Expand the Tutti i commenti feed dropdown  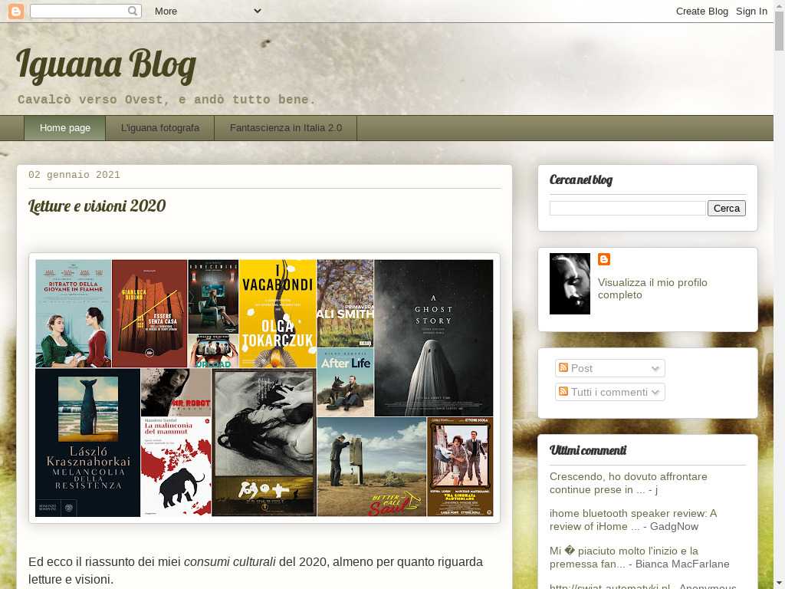(x=655, y=393)
